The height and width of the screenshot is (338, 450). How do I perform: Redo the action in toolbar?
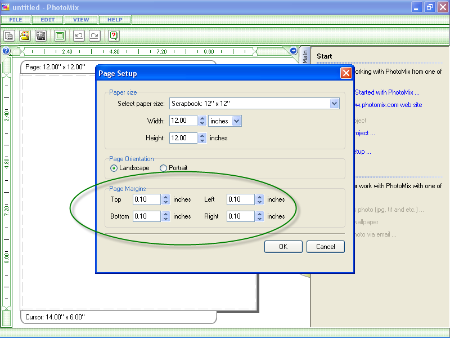(94, 36)
